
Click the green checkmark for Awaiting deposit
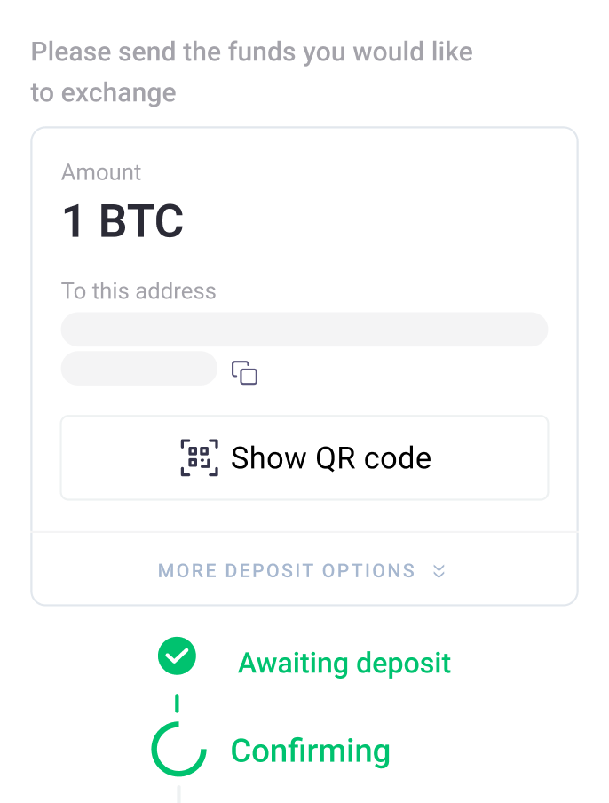pyautogui.click(x=177, y=656)
